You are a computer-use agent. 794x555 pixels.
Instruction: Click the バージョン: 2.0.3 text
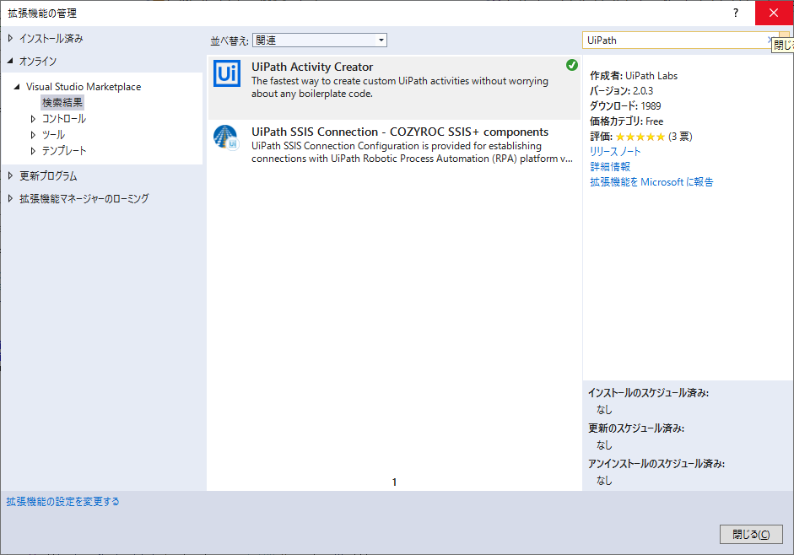(621, 90)
